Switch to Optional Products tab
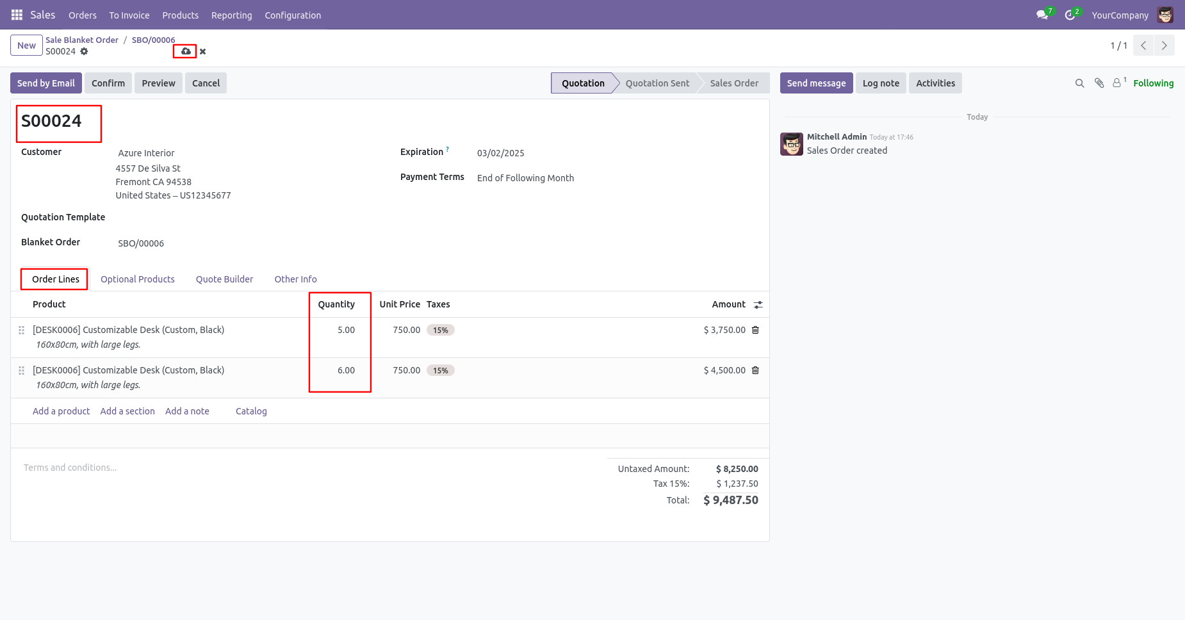 coord(138,279)
